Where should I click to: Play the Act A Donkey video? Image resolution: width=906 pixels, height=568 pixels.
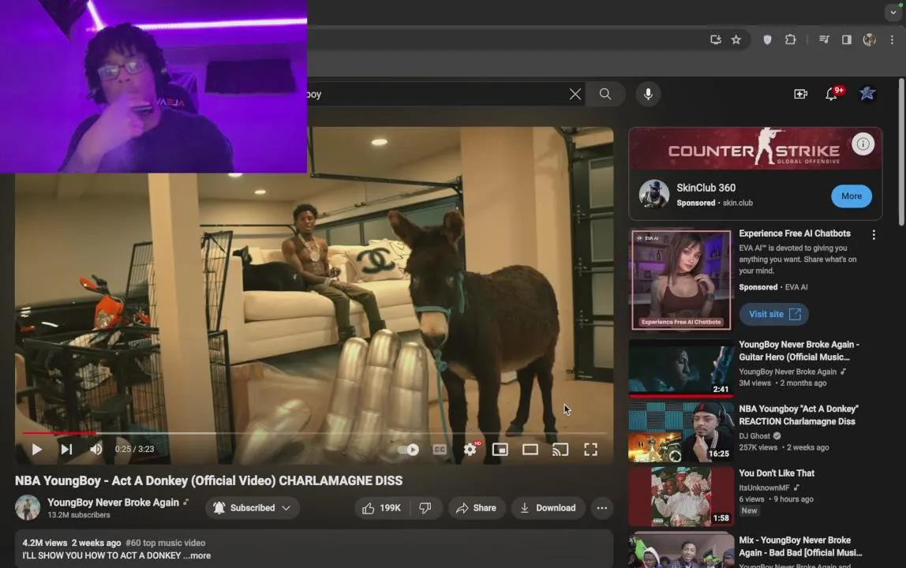pos(36,449)
